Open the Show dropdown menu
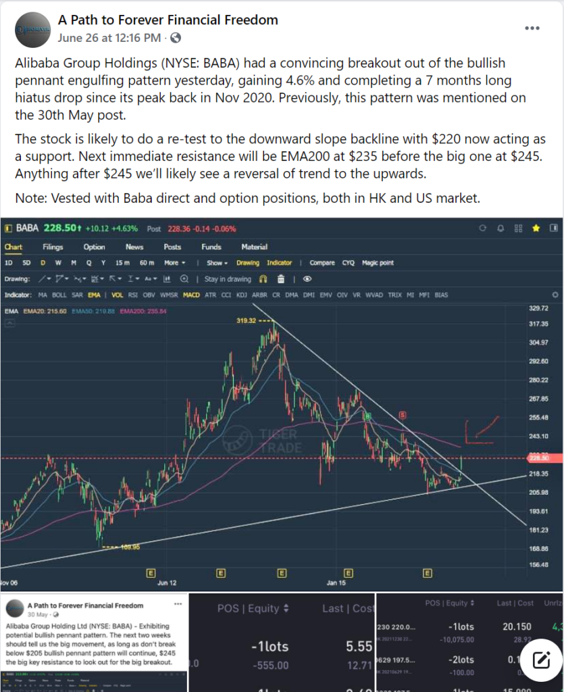 point(217,263)
